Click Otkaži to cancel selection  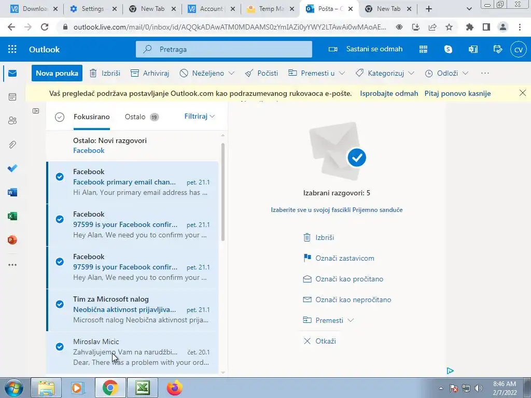tap(319, 341)
